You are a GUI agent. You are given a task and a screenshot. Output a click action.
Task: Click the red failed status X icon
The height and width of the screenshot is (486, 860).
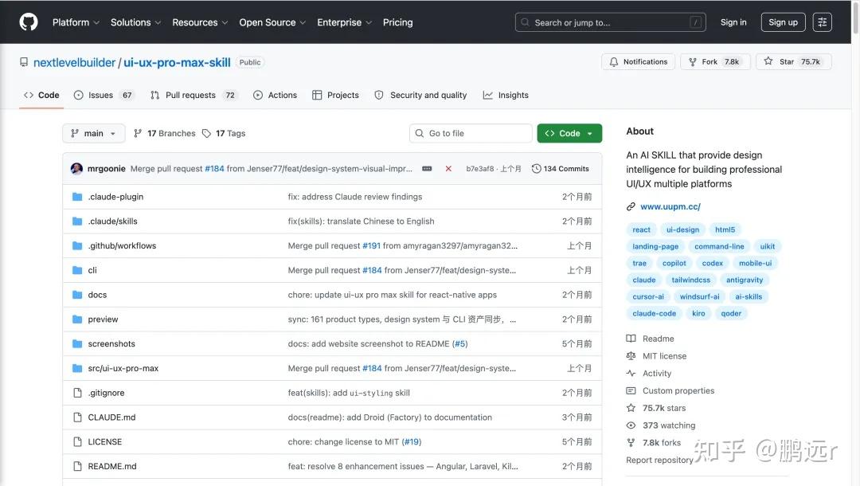(x=448, y=168)
